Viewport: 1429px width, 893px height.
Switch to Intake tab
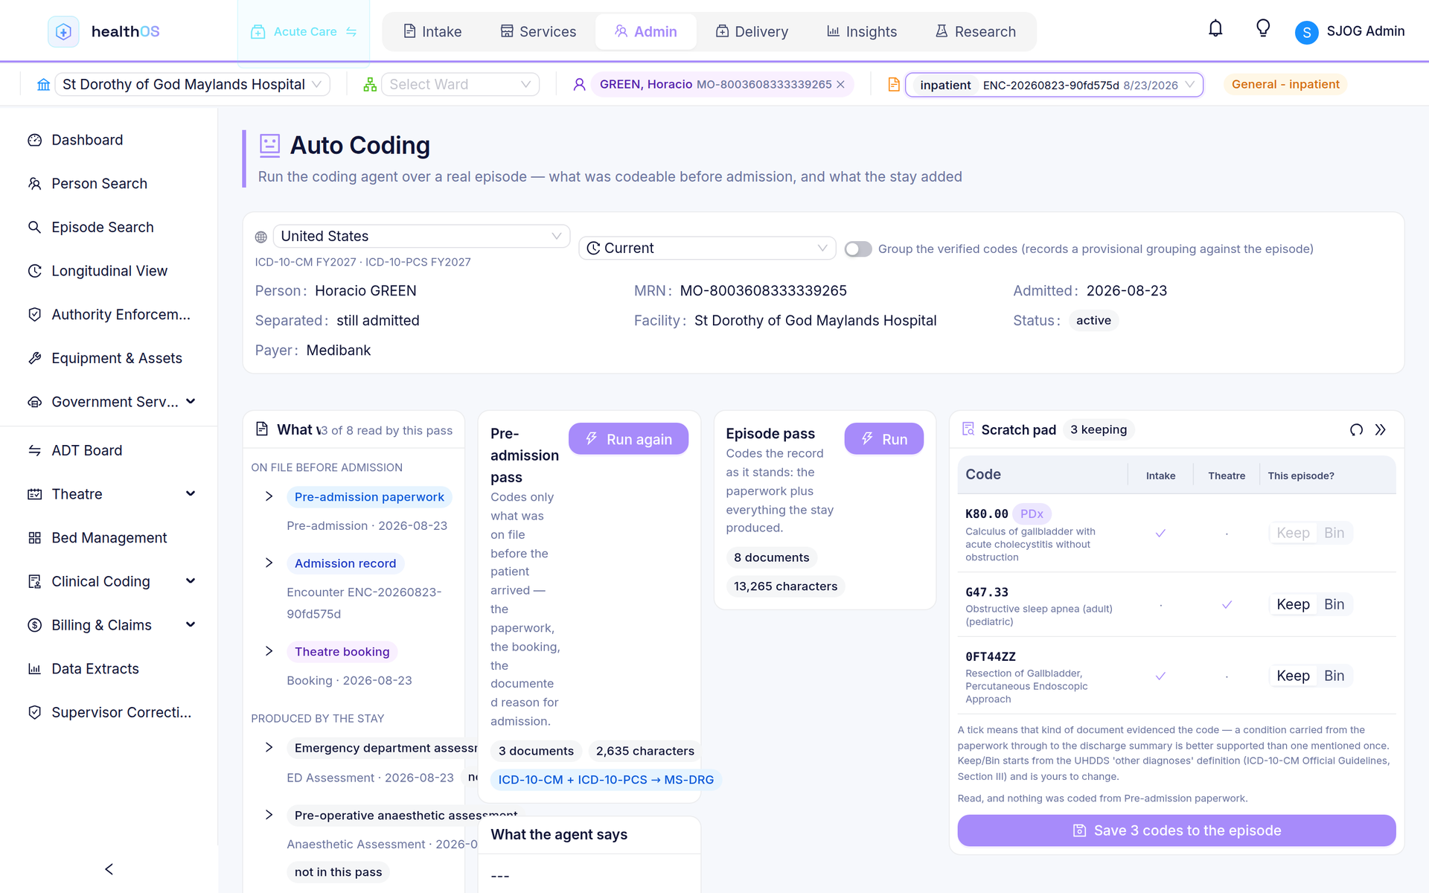tap(432, 32)
